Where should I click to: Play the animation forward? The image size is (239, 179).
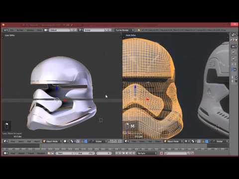click(127, 153)
